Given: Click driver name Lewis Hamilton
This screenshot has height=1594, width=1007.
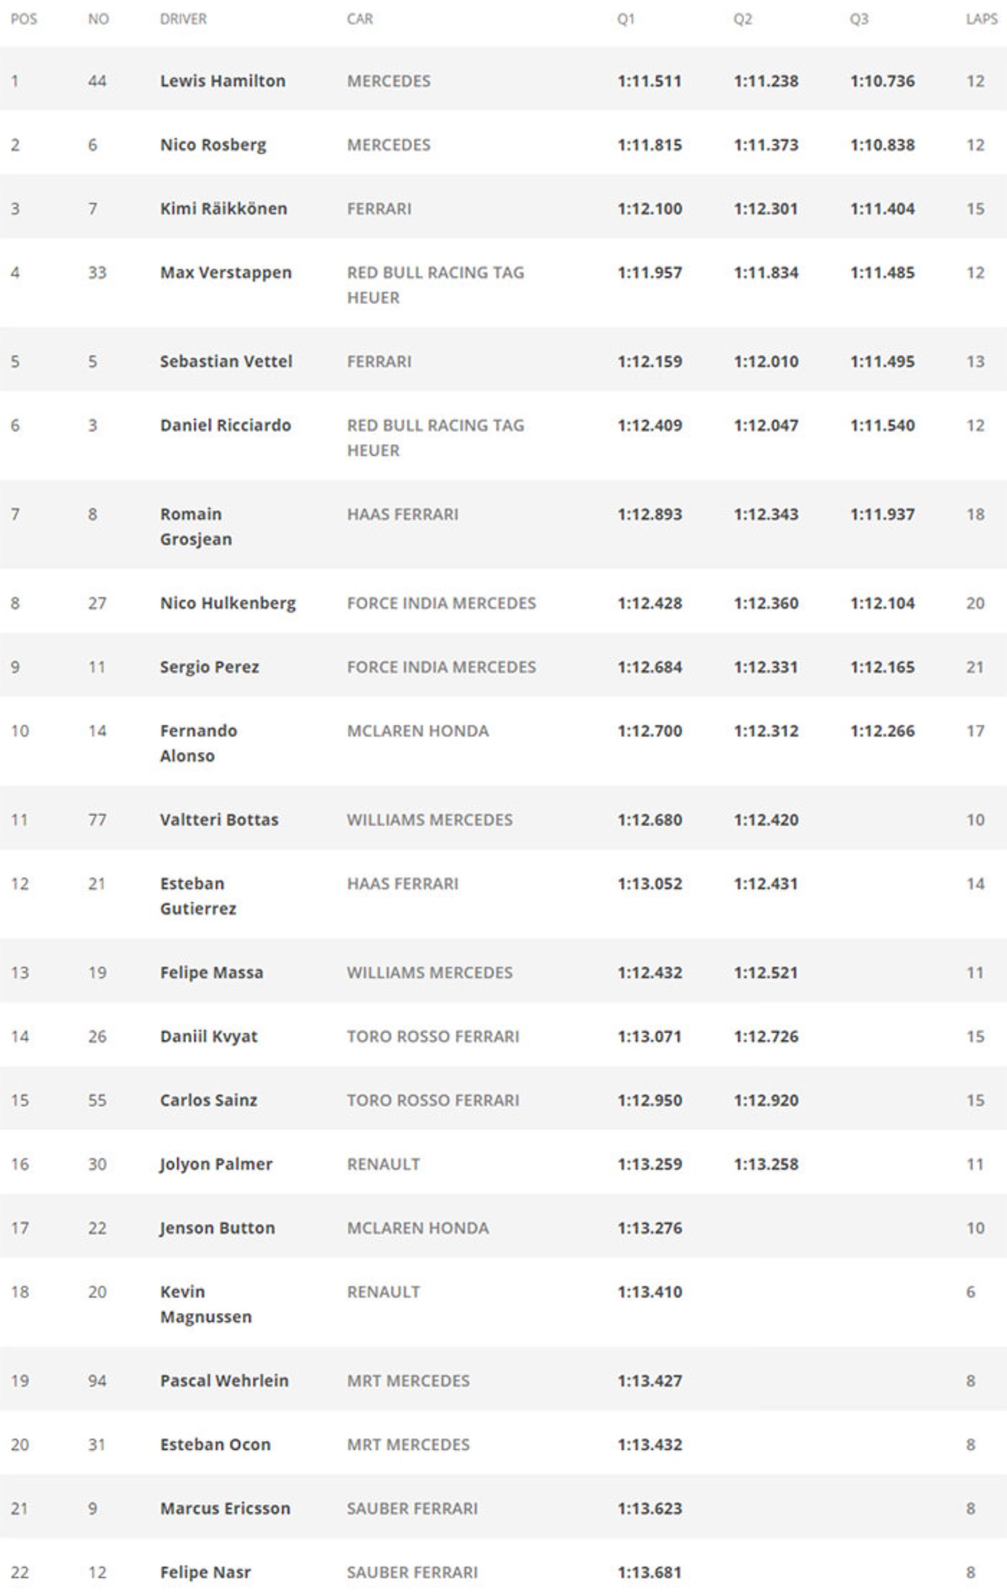Looking at the screenshot, I should 222,81.
